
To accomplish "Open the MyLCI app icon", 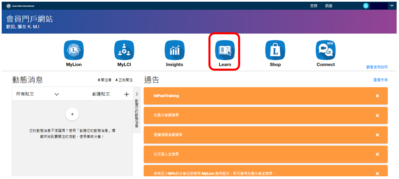I will [124, 50].
